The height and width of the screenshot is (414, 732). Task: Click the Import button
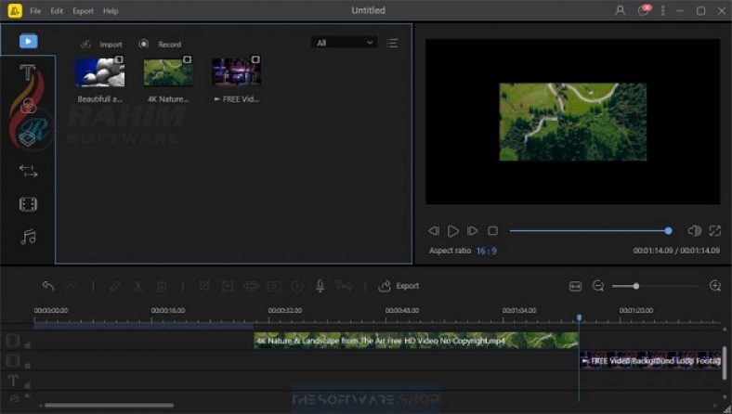tap(102, 44)
